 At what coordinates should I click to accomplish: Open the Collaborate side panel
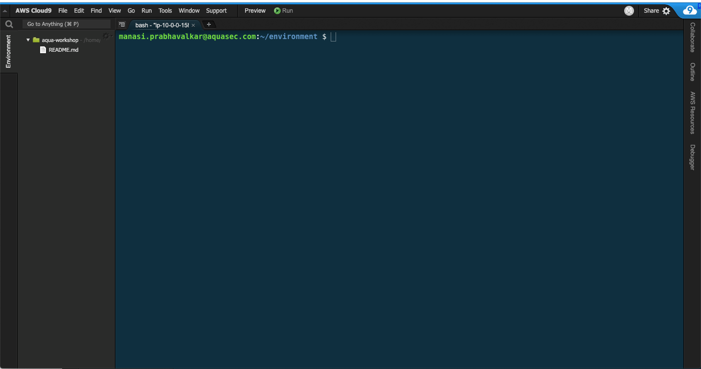(x=692, y=37)
